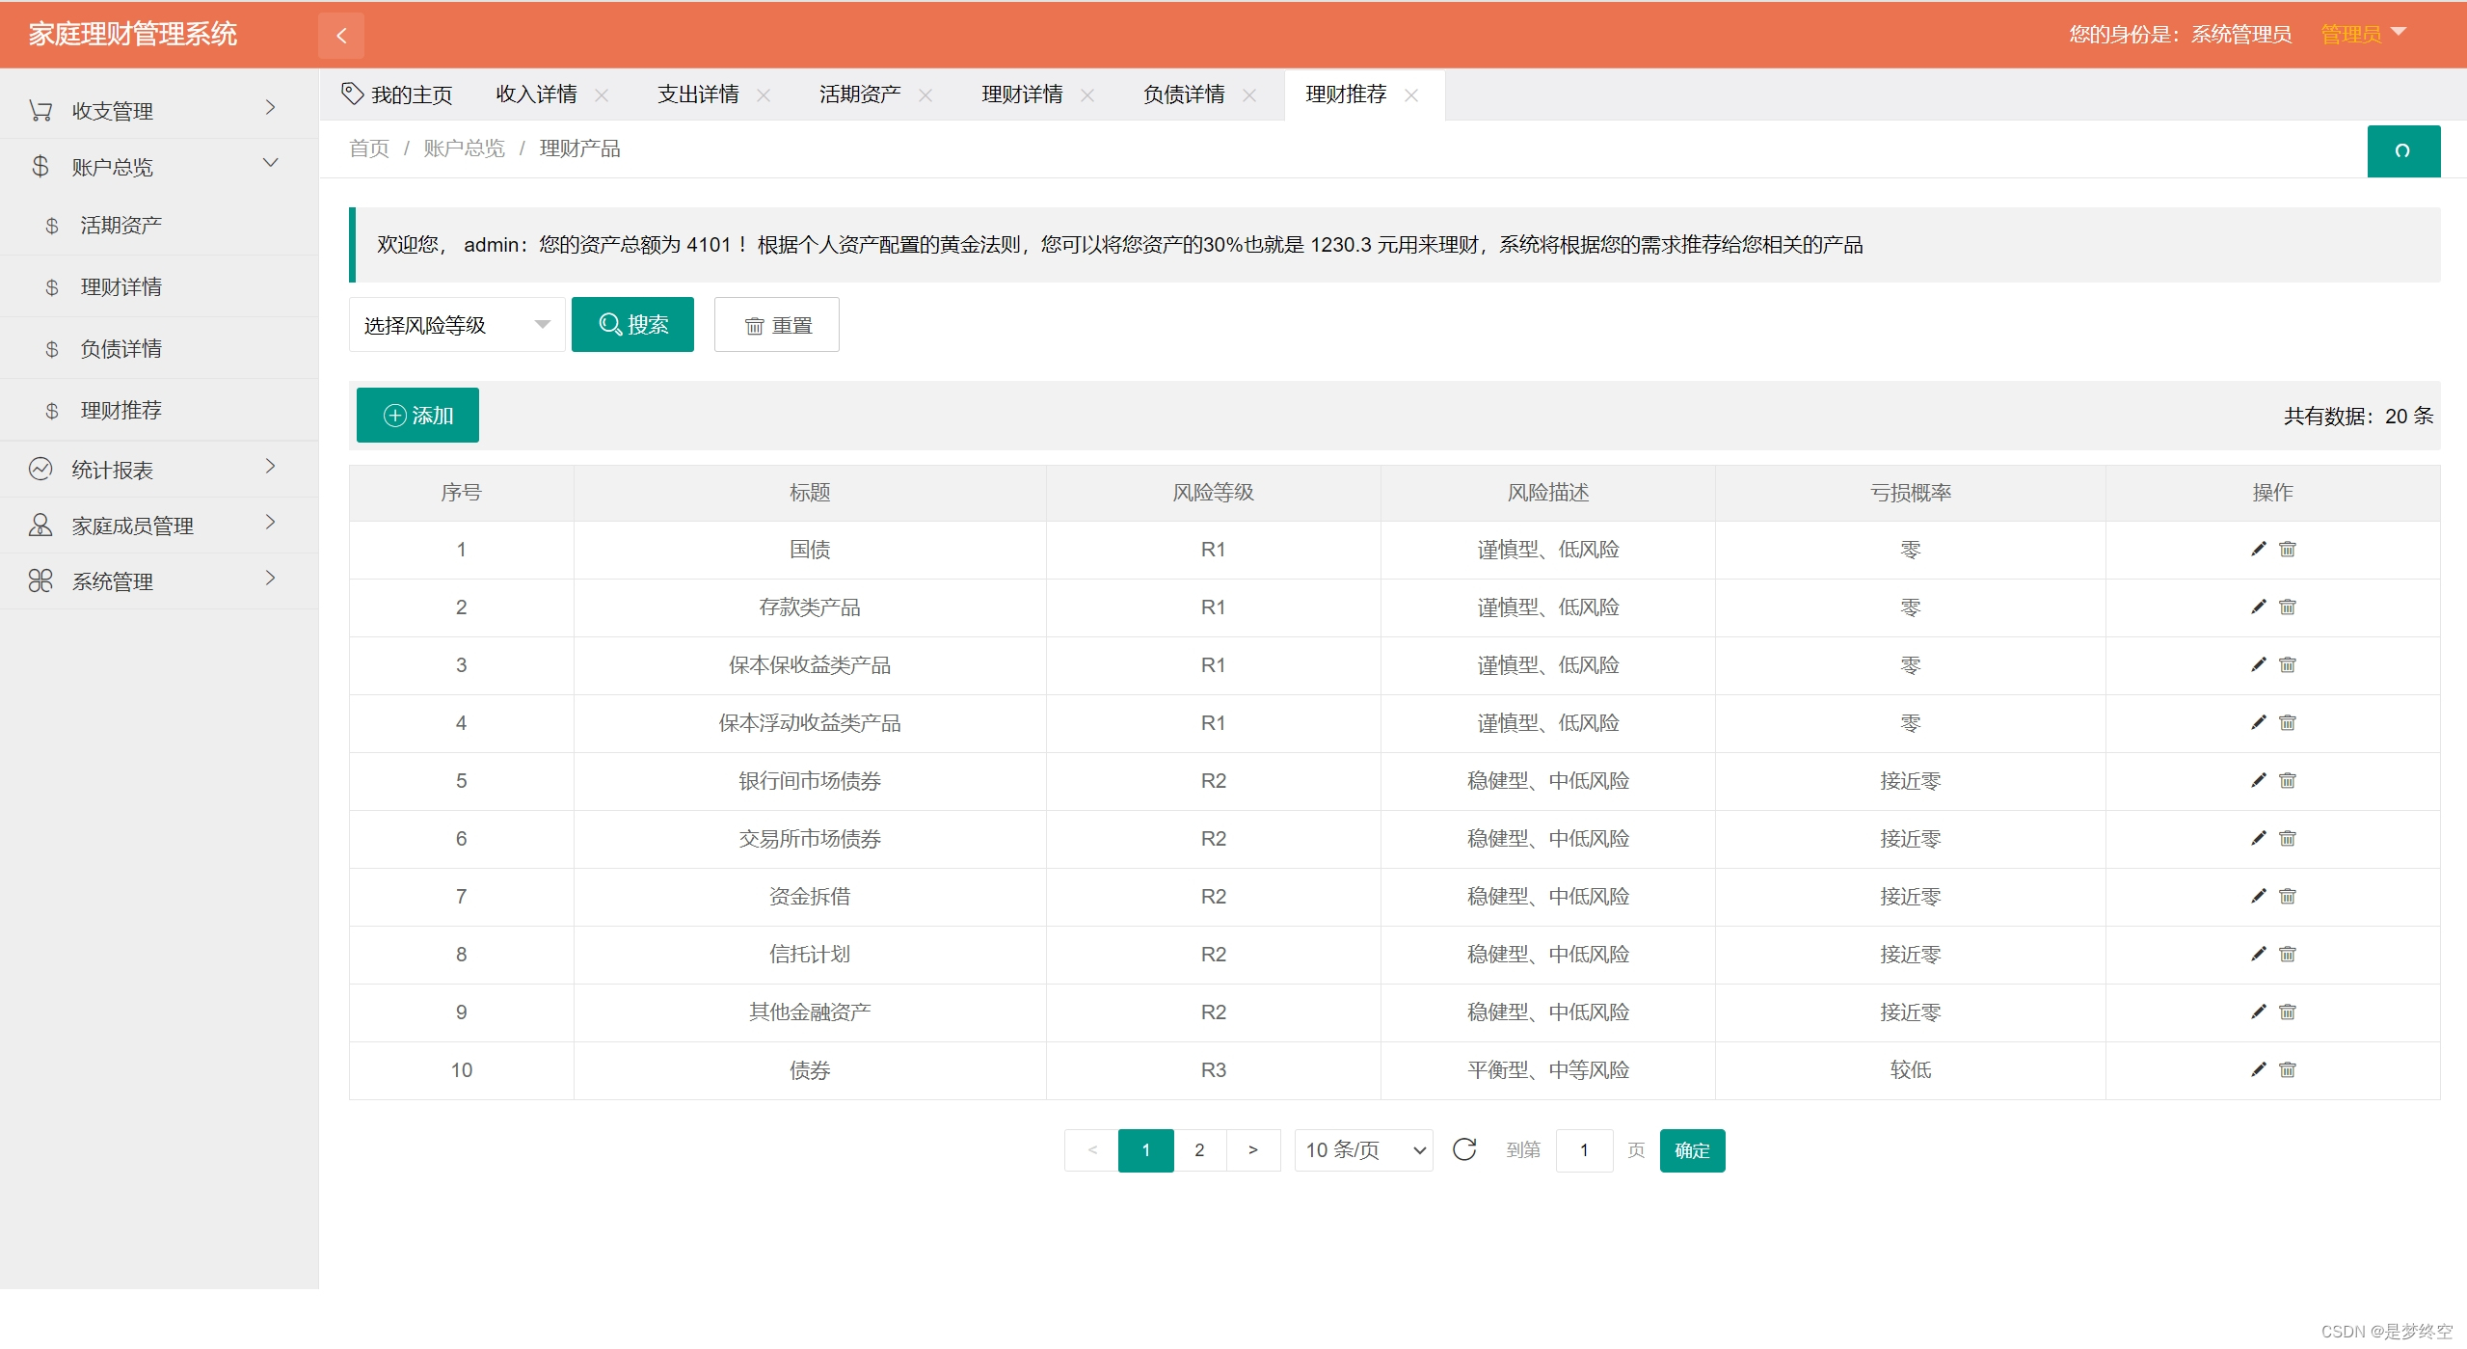Delete the 债券 row using its trash icon
This screenshot has height=1349, width=2467.
[2287, 1069]
